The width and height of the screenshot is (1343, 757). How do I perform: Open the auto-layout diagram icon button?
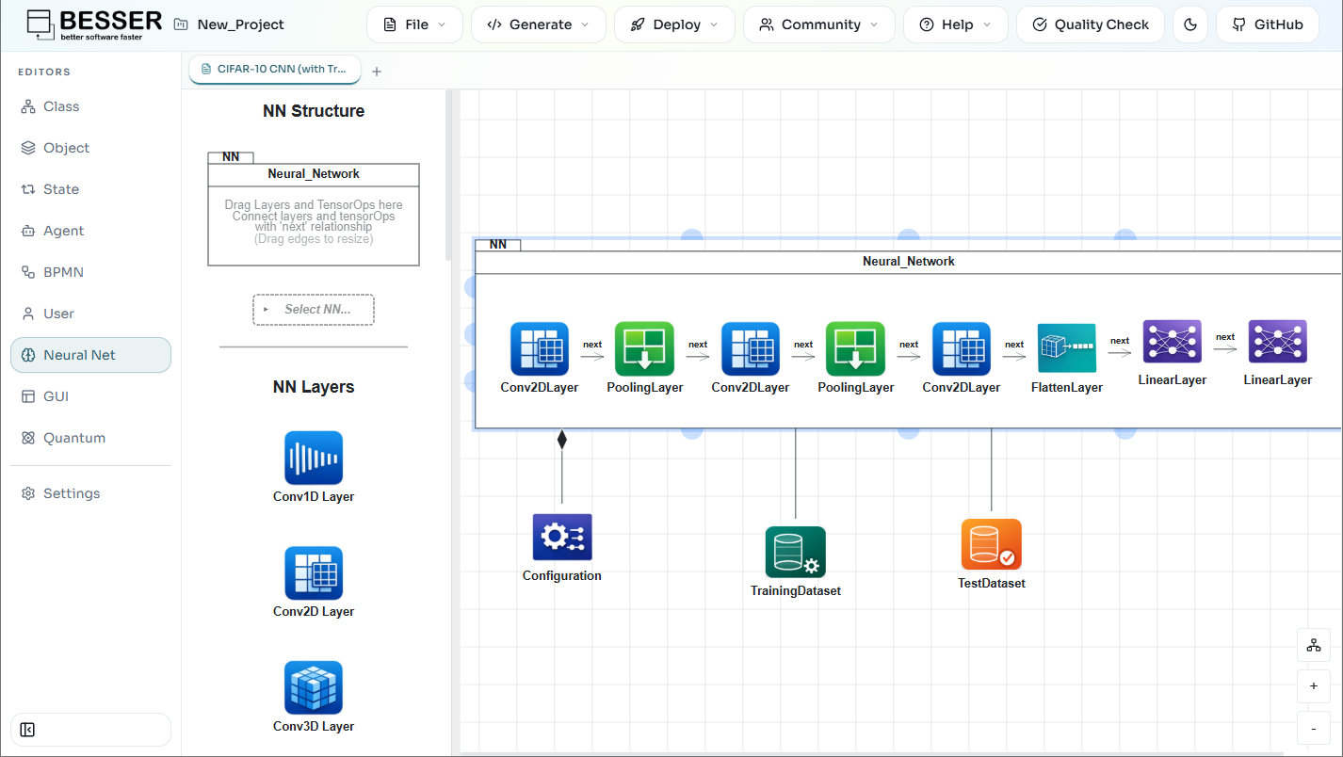pyautogui.click(x=1314, y=646)
